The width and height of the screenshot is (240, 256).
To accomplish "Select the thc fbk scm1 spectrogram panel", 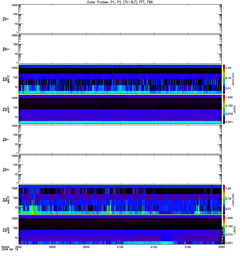I will pos(120,230).
